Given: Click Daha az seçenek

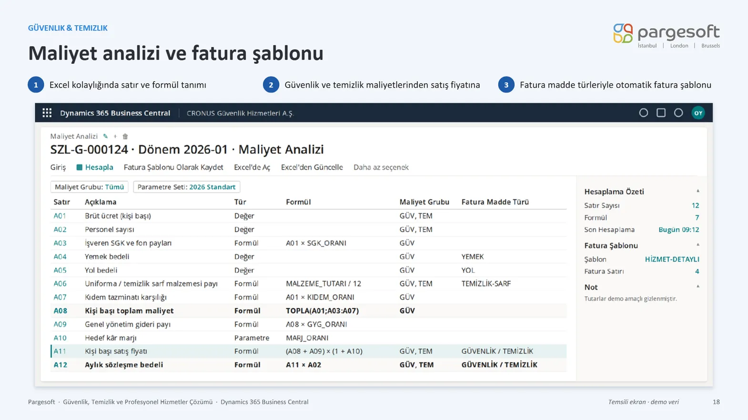Looking at the screenshot, I should [x=381, y=167].
